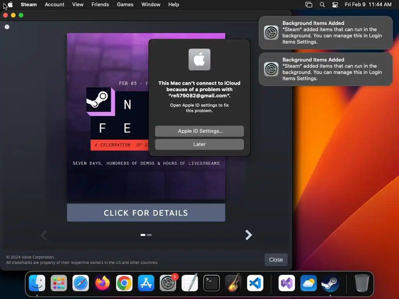Click the Stage Manager menu bar icon
399x299 pixels.
(309, 5)
